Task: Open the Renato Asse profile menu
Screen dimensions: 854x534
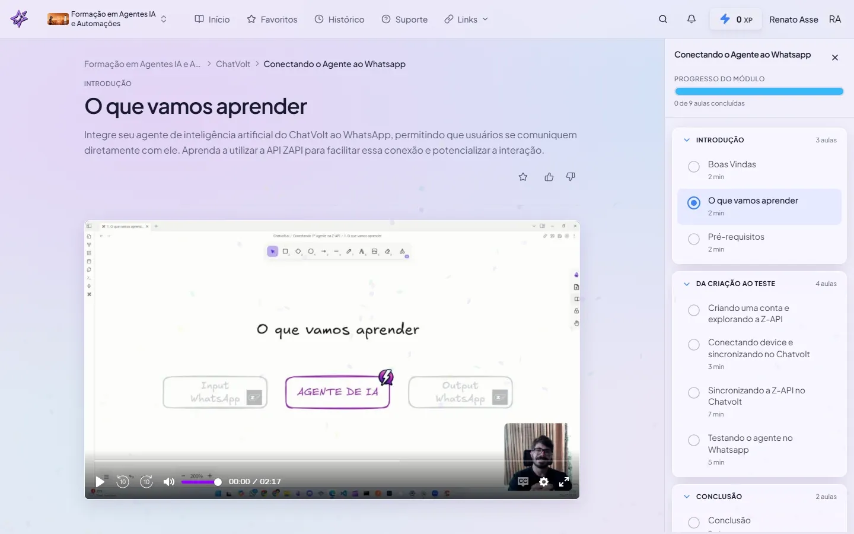Action: tap(794, 19)
